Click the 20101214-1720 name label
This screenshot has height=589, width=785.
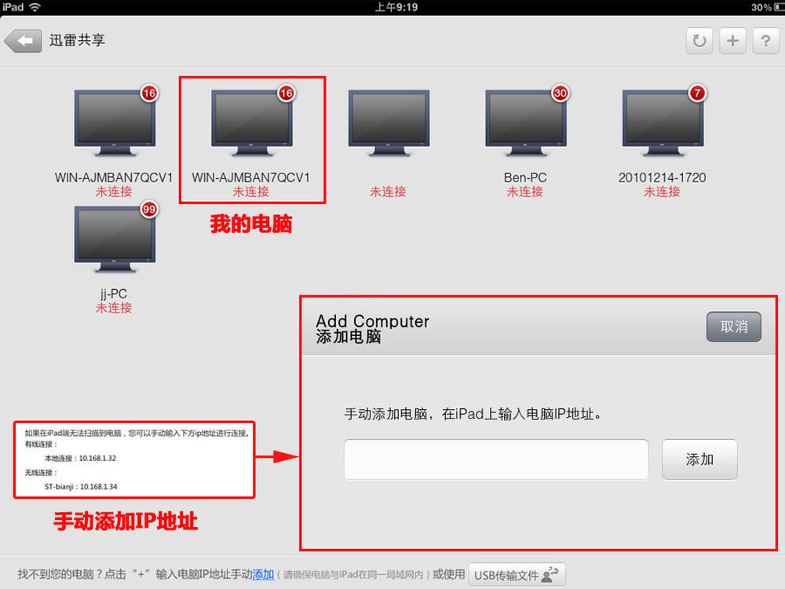click(662, 177)
